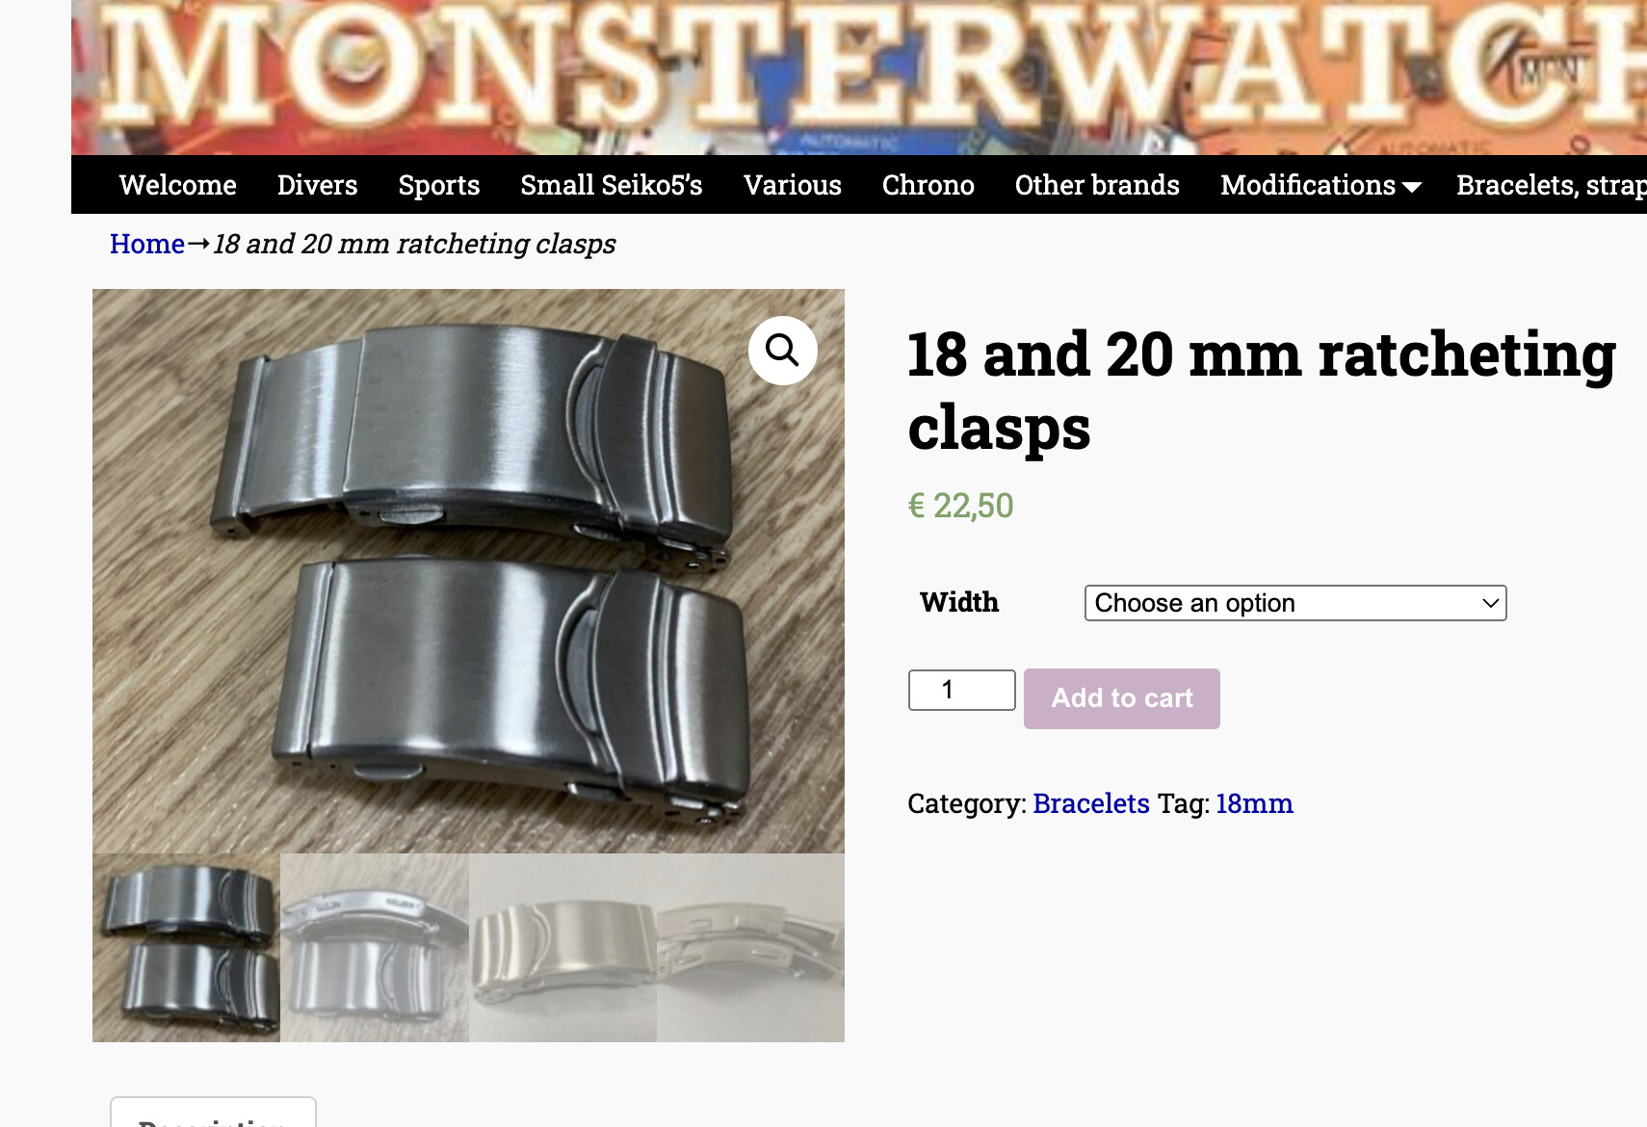Select the second clasp thumbnail
Screen dimensions: 1647x1127
point(375,948)
